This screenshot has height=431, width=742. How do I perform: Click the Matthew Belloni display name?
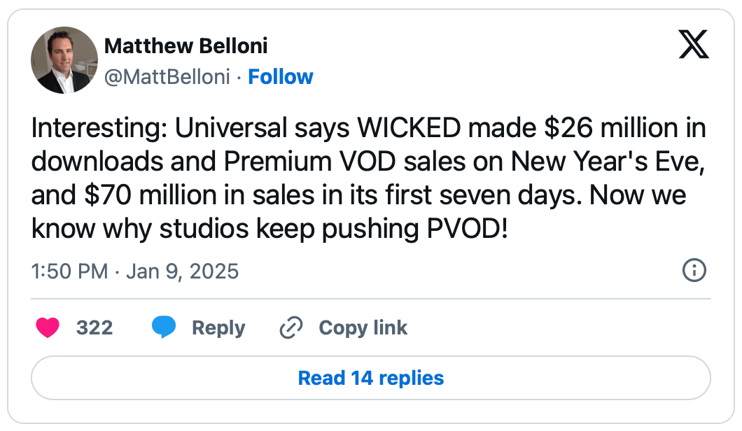point(185,46)
